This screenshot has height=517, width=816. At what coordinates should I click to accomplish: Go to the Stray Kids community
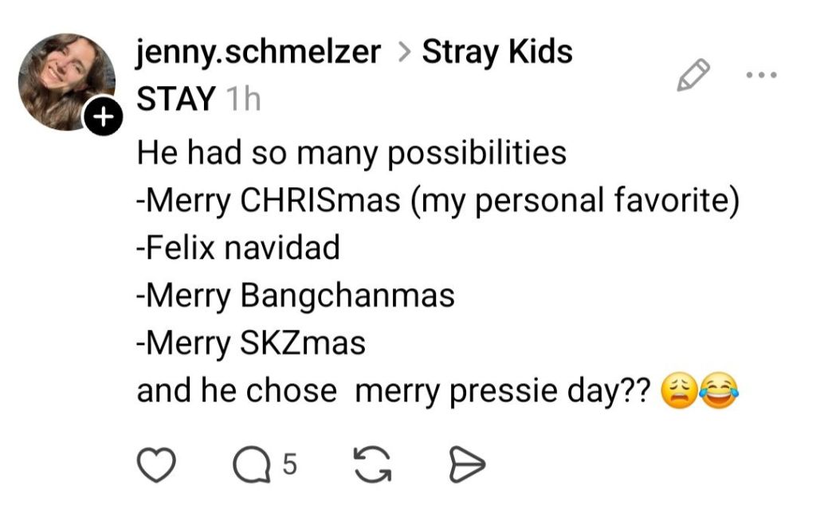click(x=496, y=53)
